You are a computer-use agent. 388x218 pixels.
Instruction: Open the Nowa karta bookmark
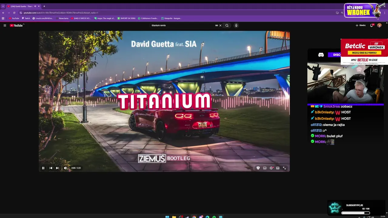click(x=62, y=18)
